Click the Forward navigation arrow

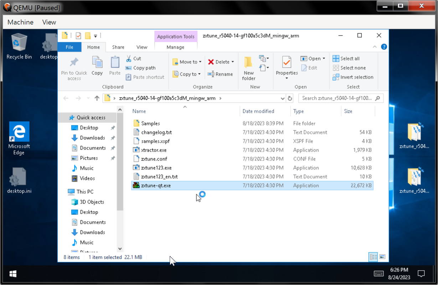pyautogui.click(x=78, y=98)
